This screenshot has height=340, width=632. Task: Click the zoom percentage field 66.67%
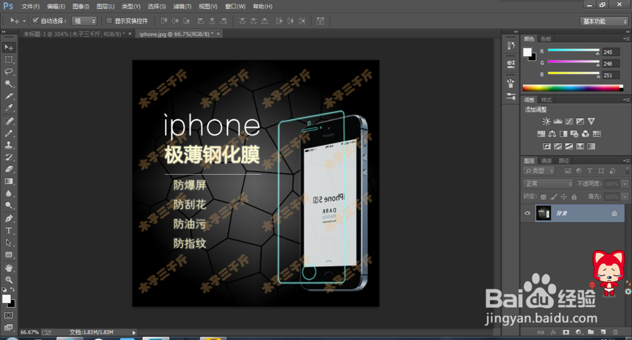30,332
